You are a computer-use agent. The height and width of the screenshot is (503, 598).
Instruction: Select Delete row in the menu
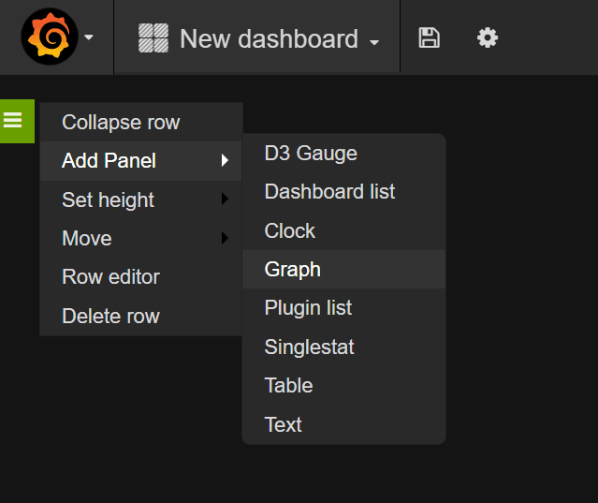(x=141, y=317)
